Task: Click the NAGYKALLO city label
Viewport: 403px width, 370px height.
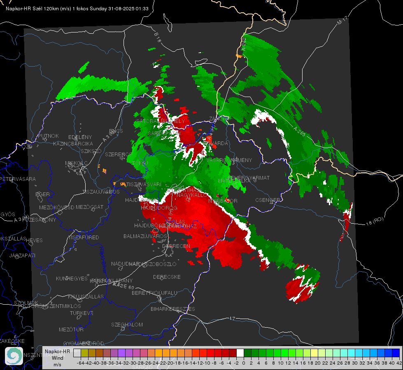Action: tap(192, 195)
